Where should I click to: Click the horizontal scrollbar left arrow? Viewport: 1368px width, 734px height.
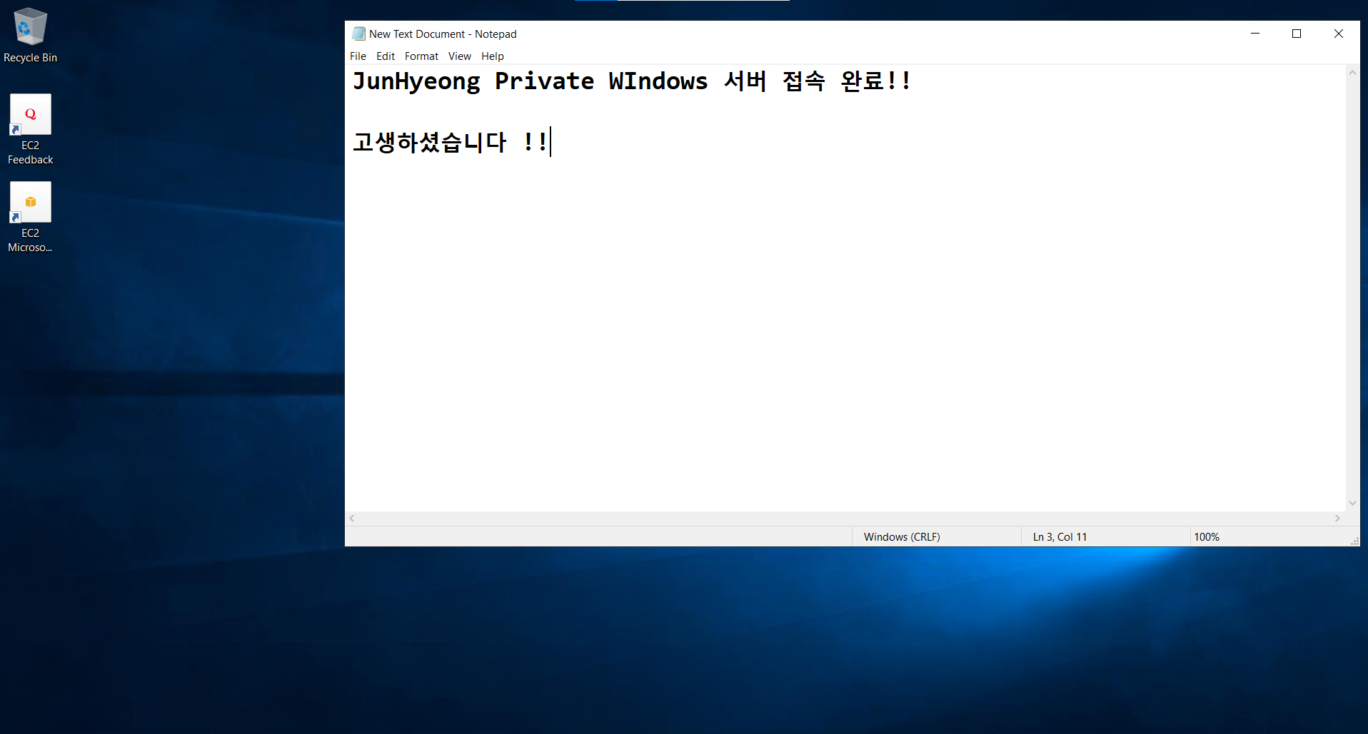[352, 519]
